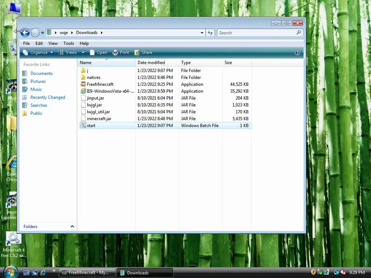The width and height of the screenshot is (371, 278).
Task: Click the Print toolbar button
Action: [x=121, y=52]
